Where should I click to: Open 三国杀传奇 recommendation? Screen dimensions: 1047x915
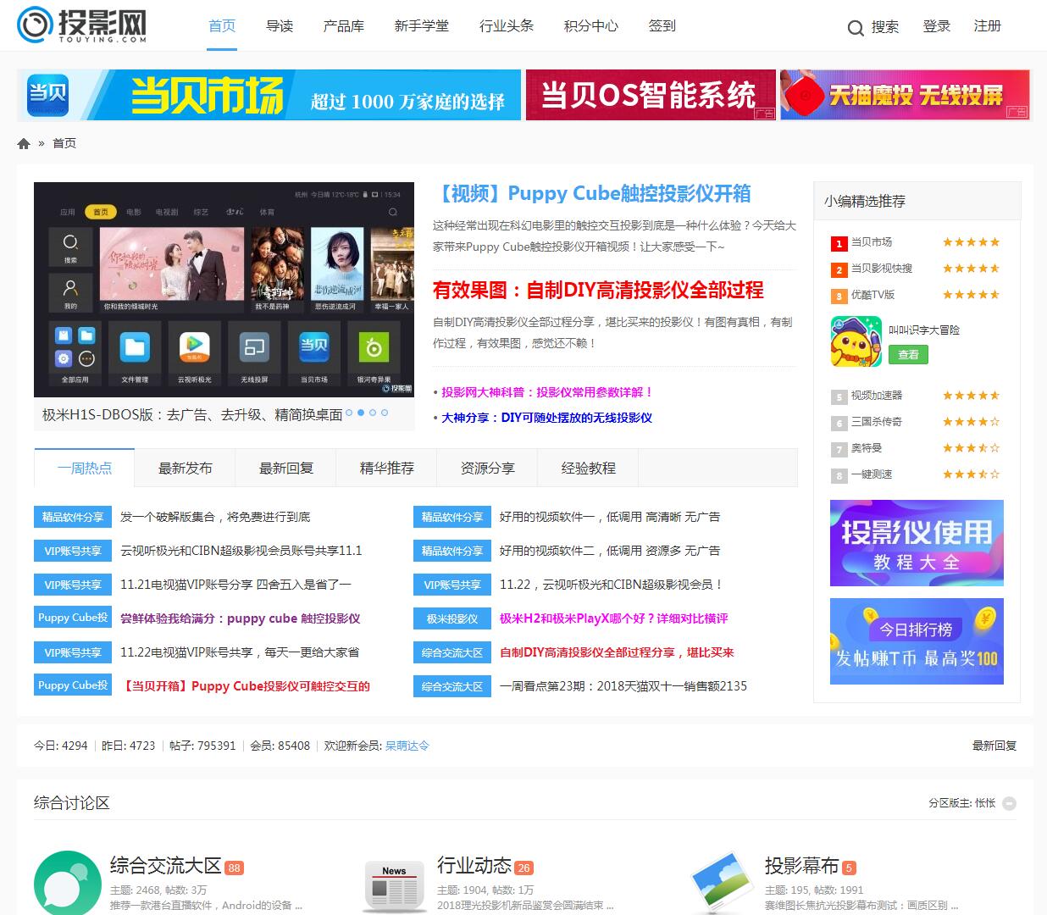point(877,422)
